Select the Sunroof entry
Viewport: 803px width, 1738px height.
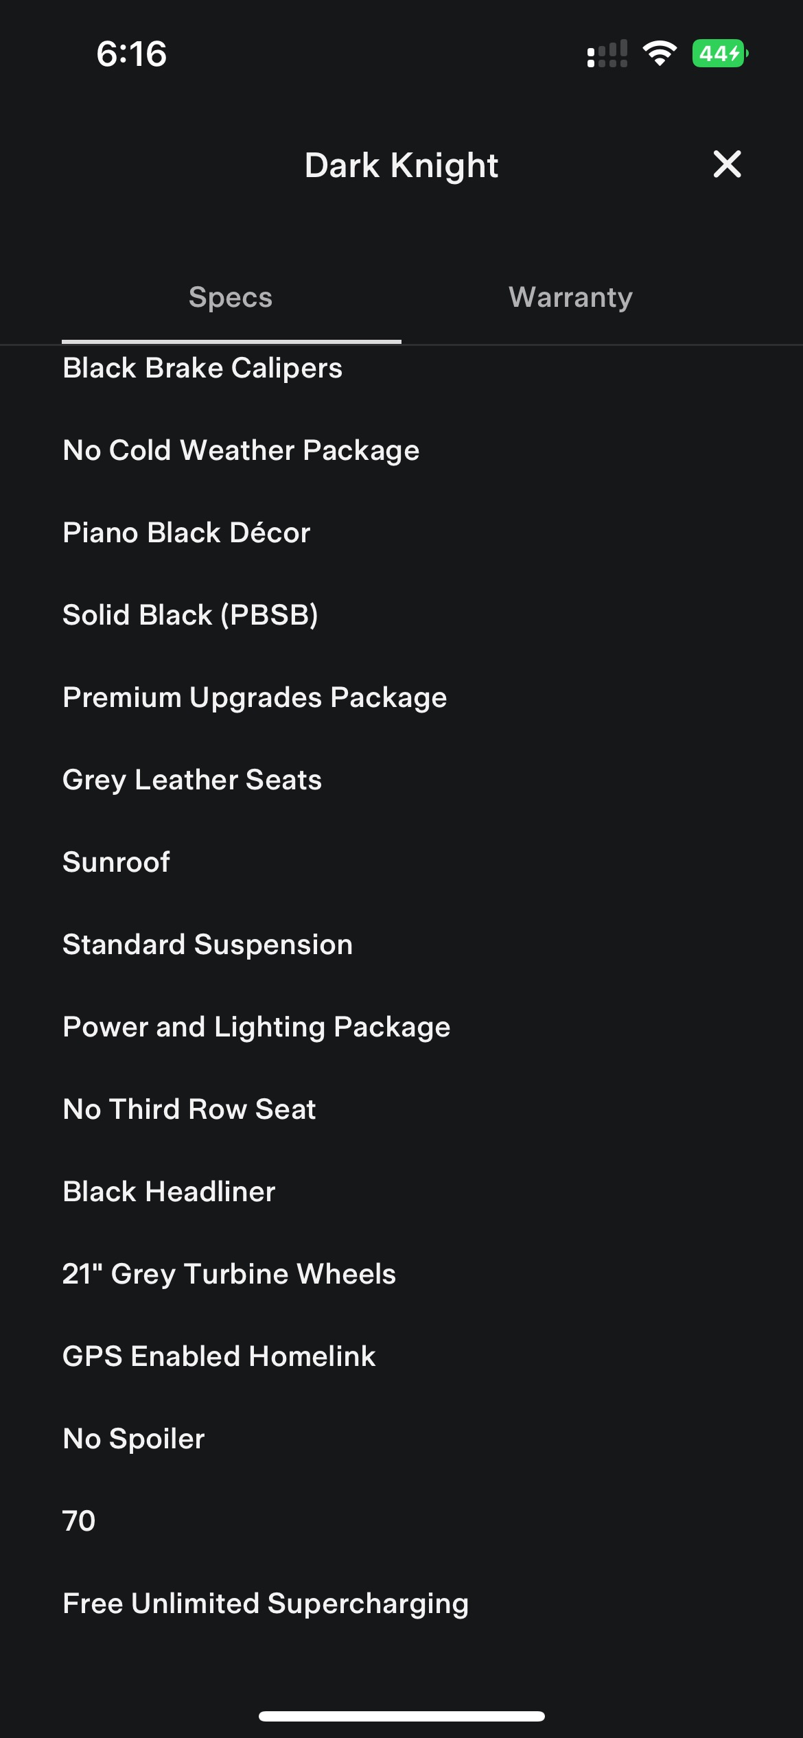[116, 862]
